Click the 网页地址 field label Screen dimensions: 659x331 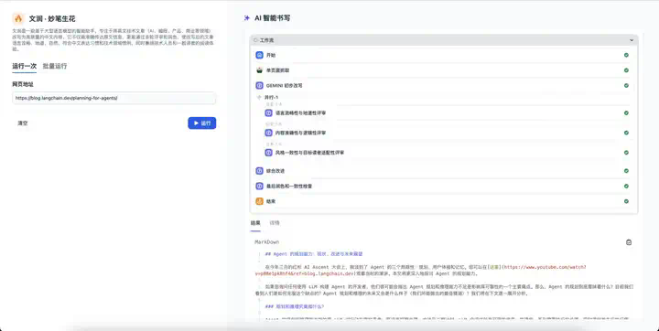[x=23, y=84]
